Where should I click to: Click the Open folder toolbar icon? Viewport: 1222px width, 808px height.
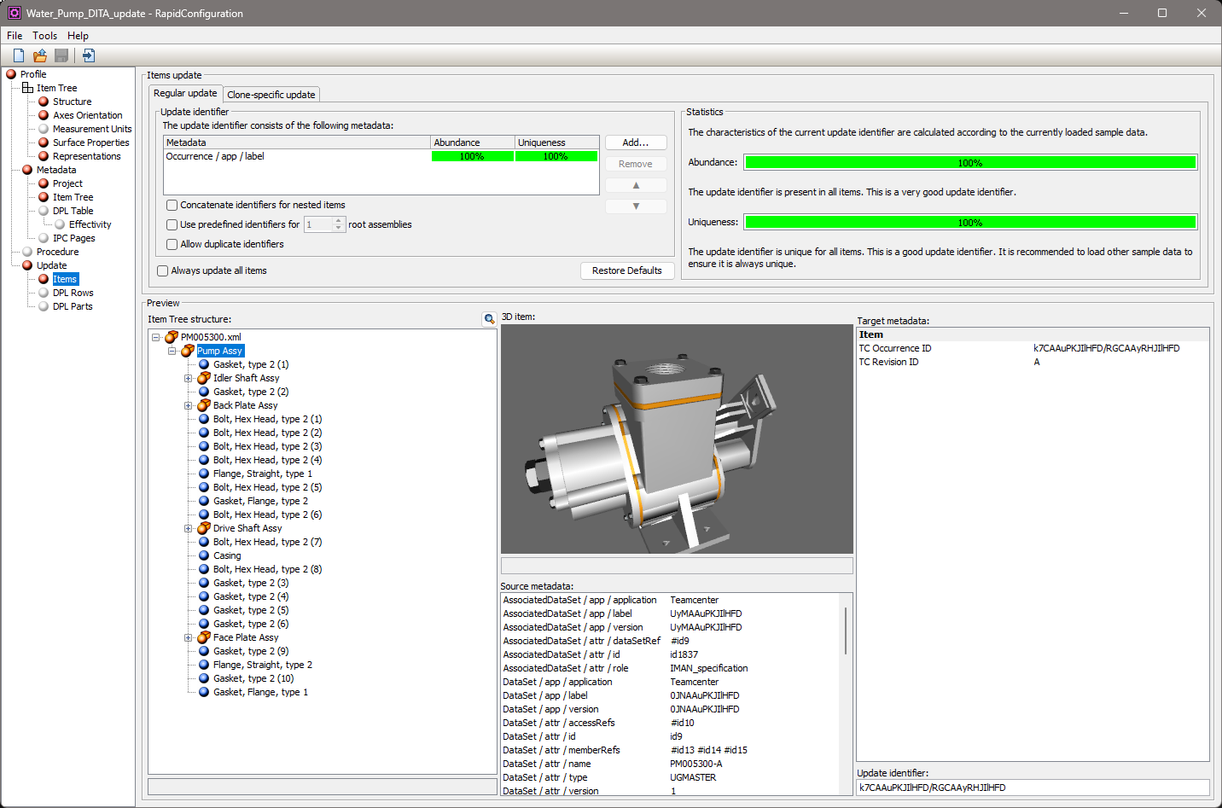pyautogui.click(x=40, y=55)
